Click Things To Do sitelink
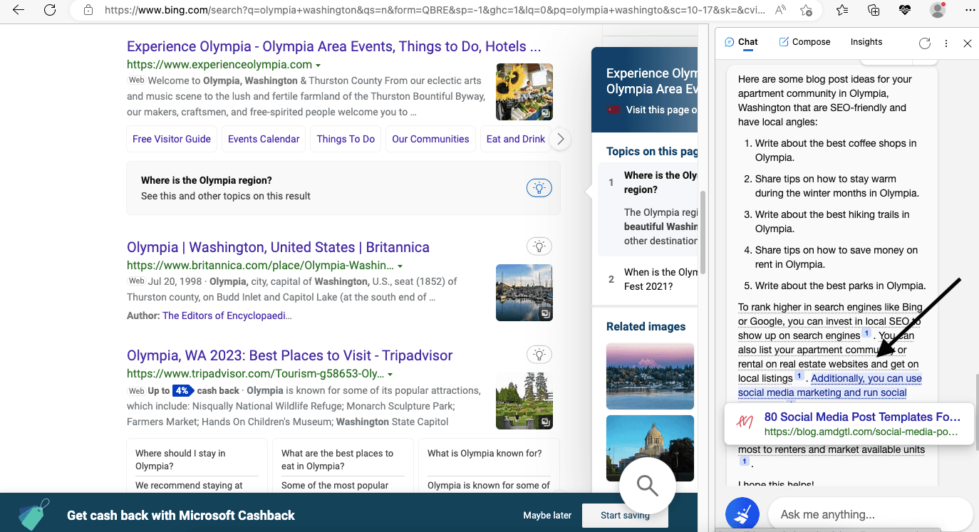The image size is (979, 532). 346,139
